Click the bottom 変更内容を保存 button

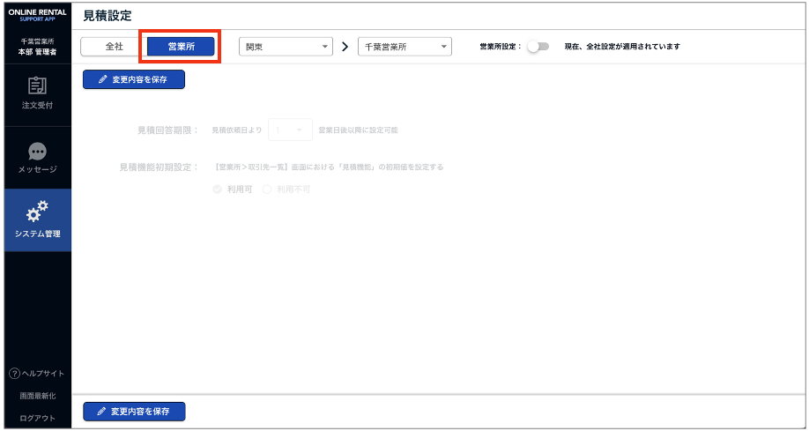[134, 412]
